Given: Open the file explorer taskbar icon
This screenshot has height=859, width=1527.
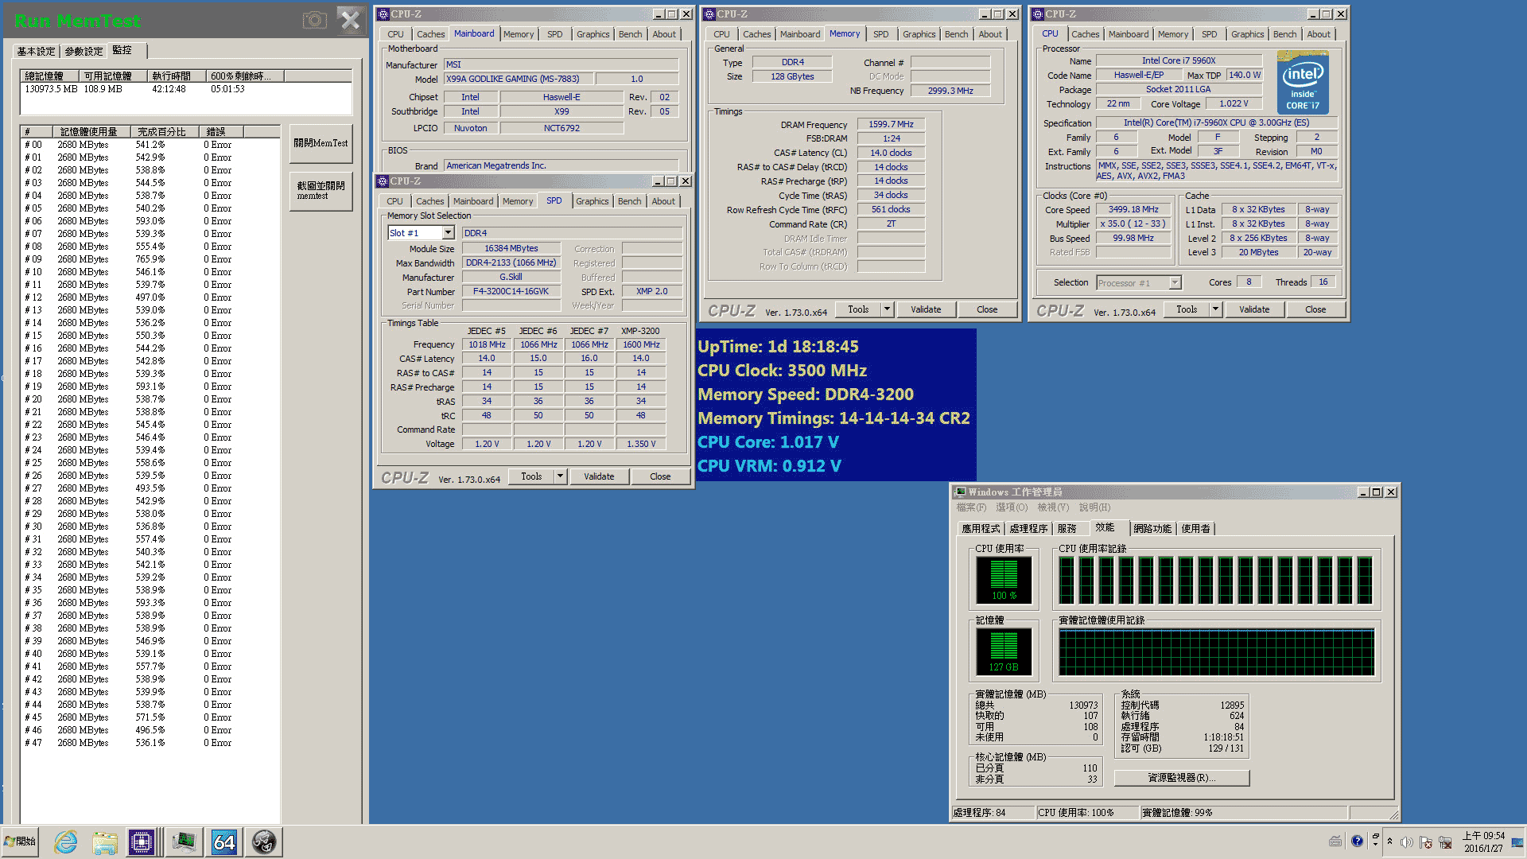Looking at the screenshot, I should tap(105, 842).
